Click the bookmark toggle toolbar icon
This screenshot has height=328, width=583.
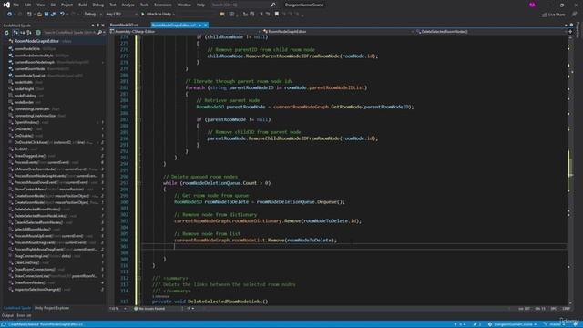tap(277, 15)
